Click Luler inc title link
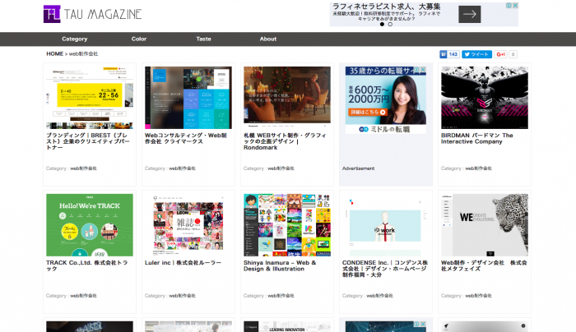This screenshot has height=332, width=576. click(x=183, y=263)
